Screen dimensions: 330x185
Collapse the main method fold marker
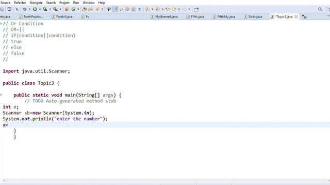[x=1, y=95]
